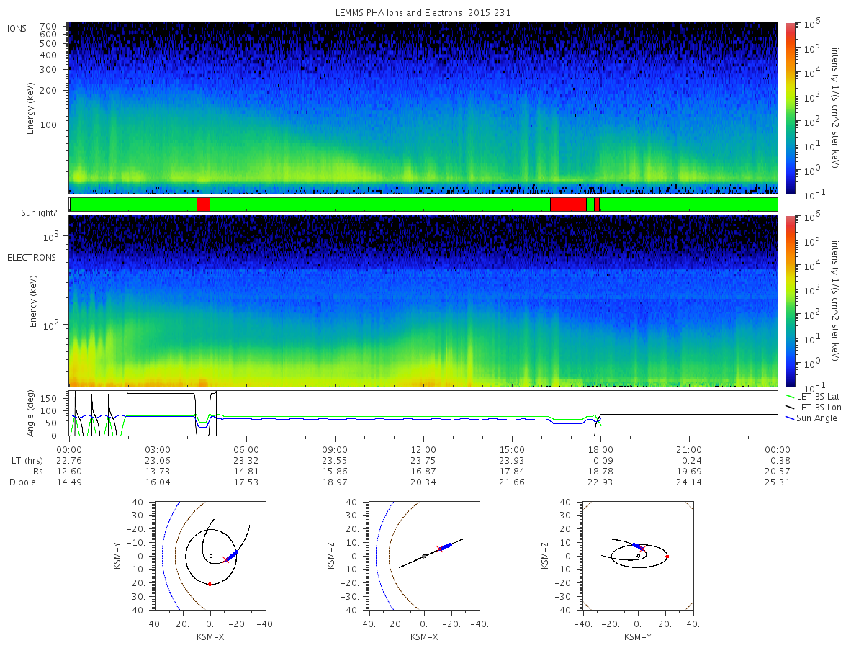The width and height of the screenshot is (864, 648).
Task: Click the plot title 'LEMMS PHA Ions and Electrons 2015:231'
Action: pos(423,13)
